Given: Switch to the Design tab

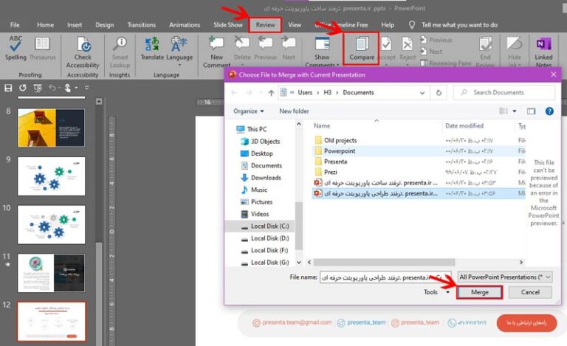Looking at the screenshot, I should coord(105,25).
